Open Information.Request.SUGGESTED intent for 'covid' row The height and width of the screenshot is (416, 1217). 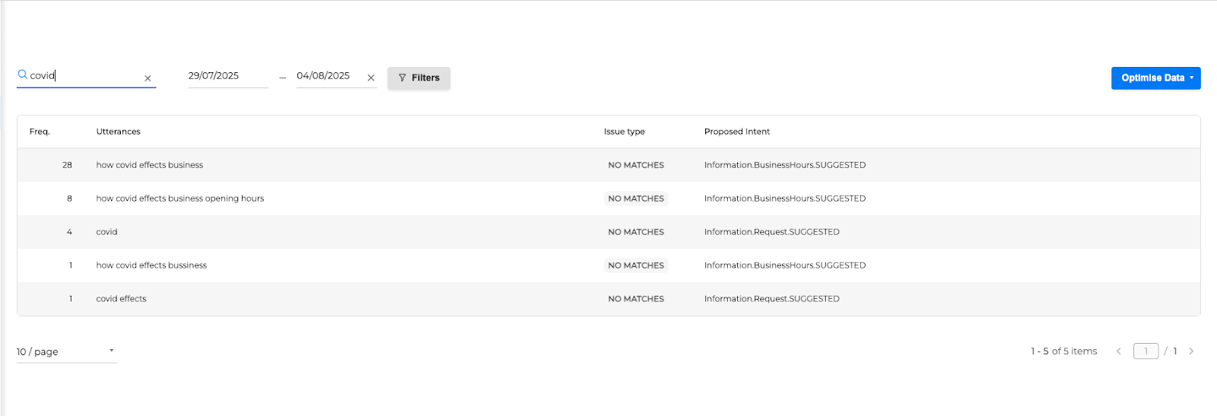click(772, 232)
